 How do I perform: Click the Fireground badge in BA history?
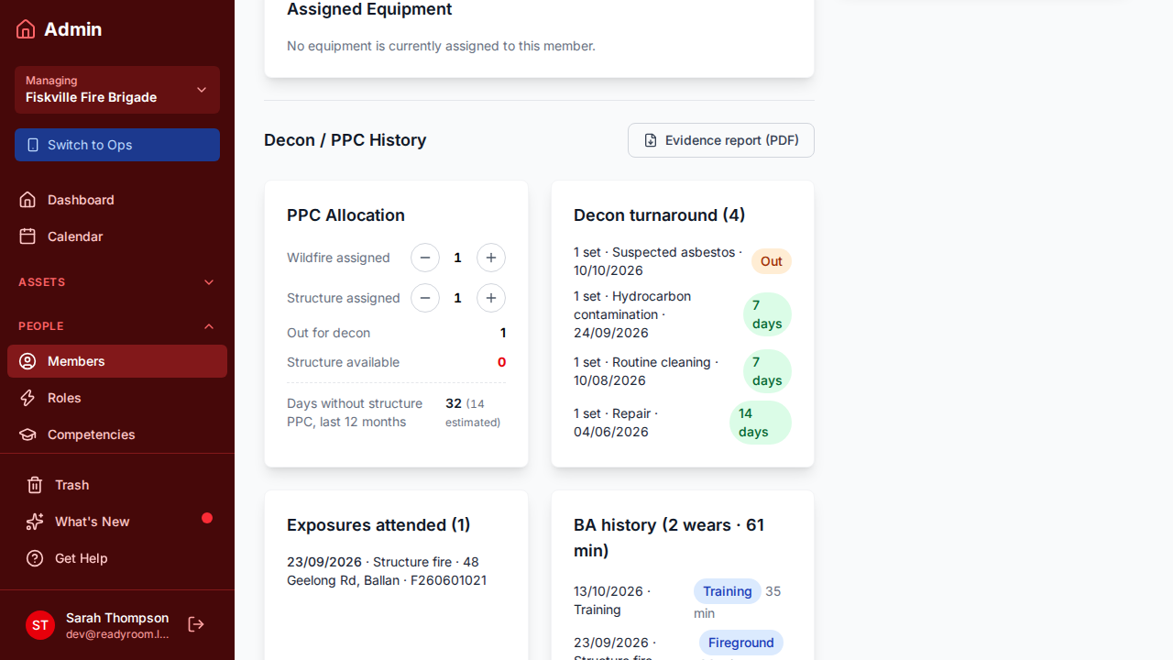[741, 643]
